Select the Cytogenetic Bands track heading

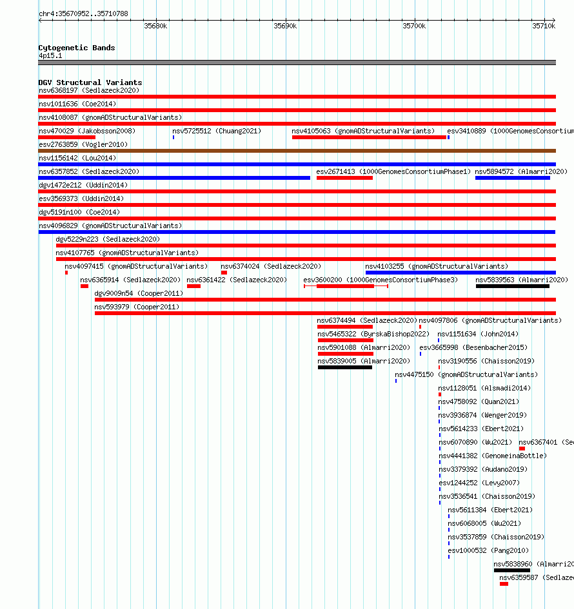point(77,48)
